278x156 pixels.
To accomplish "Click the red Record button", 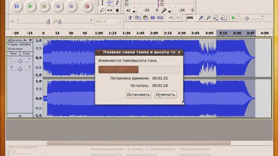I will 87,6.
